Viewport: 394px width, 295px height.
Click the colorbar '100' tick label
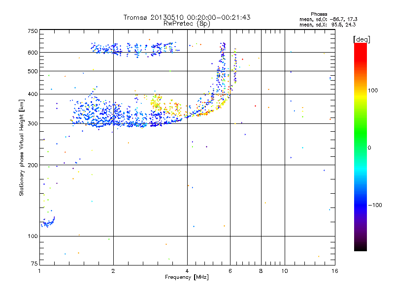click(373, 90)
